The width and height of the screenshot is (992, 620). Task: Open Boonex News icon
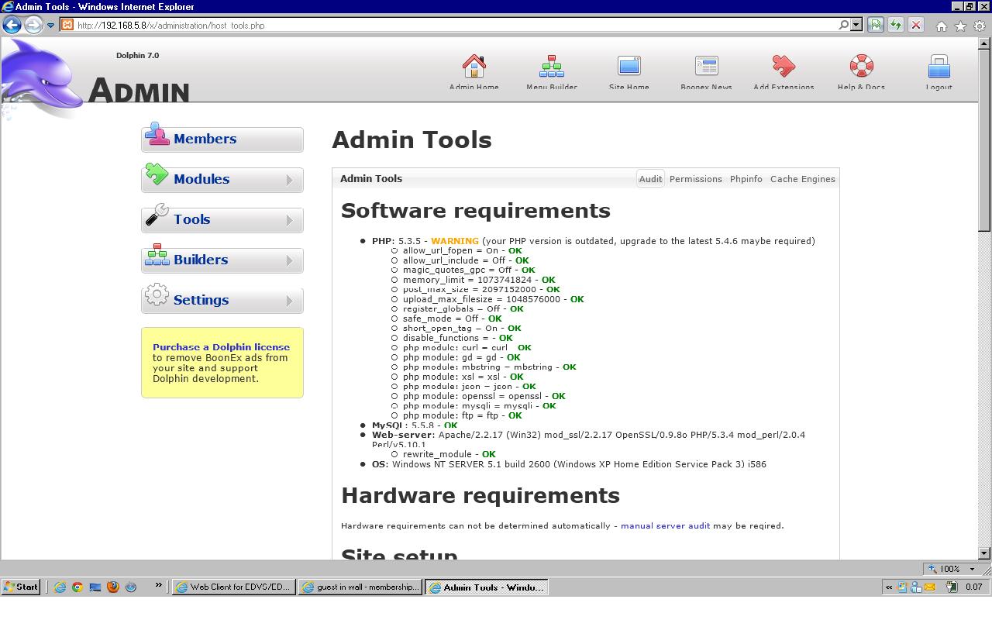coord(706,67)
